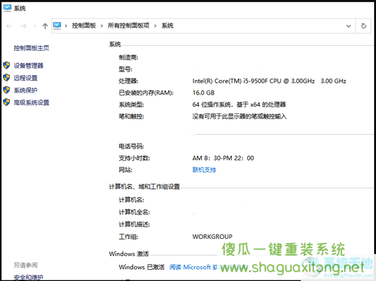The height and width of the screenshot is (281, 376).
Task: Expand chevron before 系统 breadcrumb
Action: [x=155, y=26]
